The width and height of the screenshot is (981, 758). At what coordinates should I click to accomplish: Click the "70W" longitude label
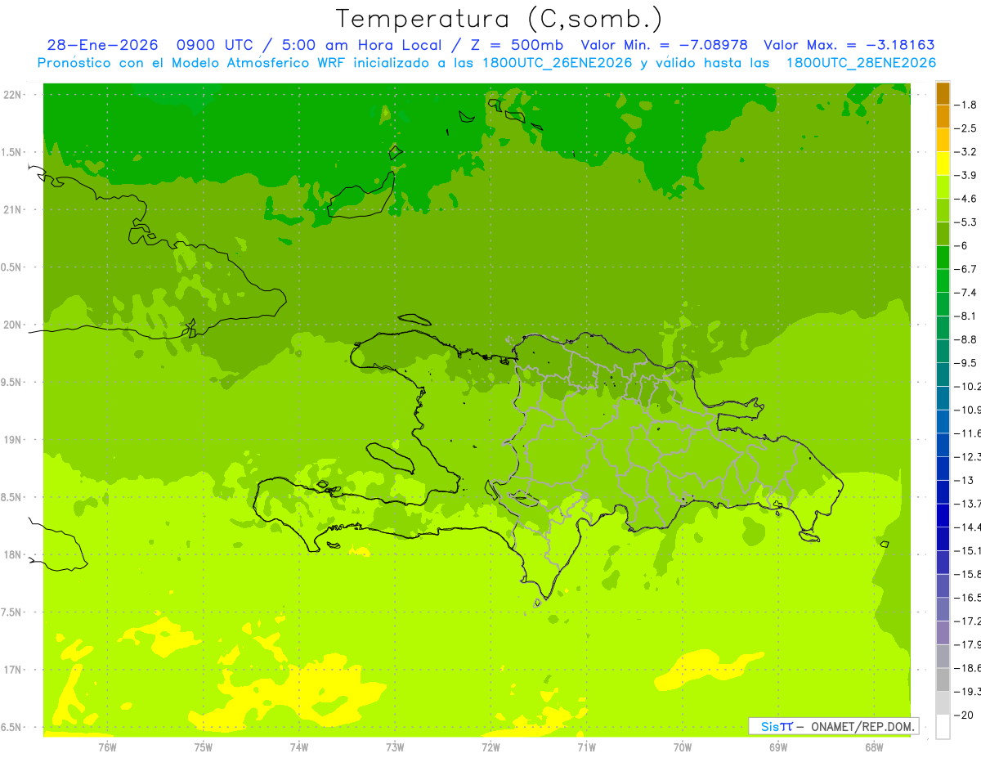(683, 747)
